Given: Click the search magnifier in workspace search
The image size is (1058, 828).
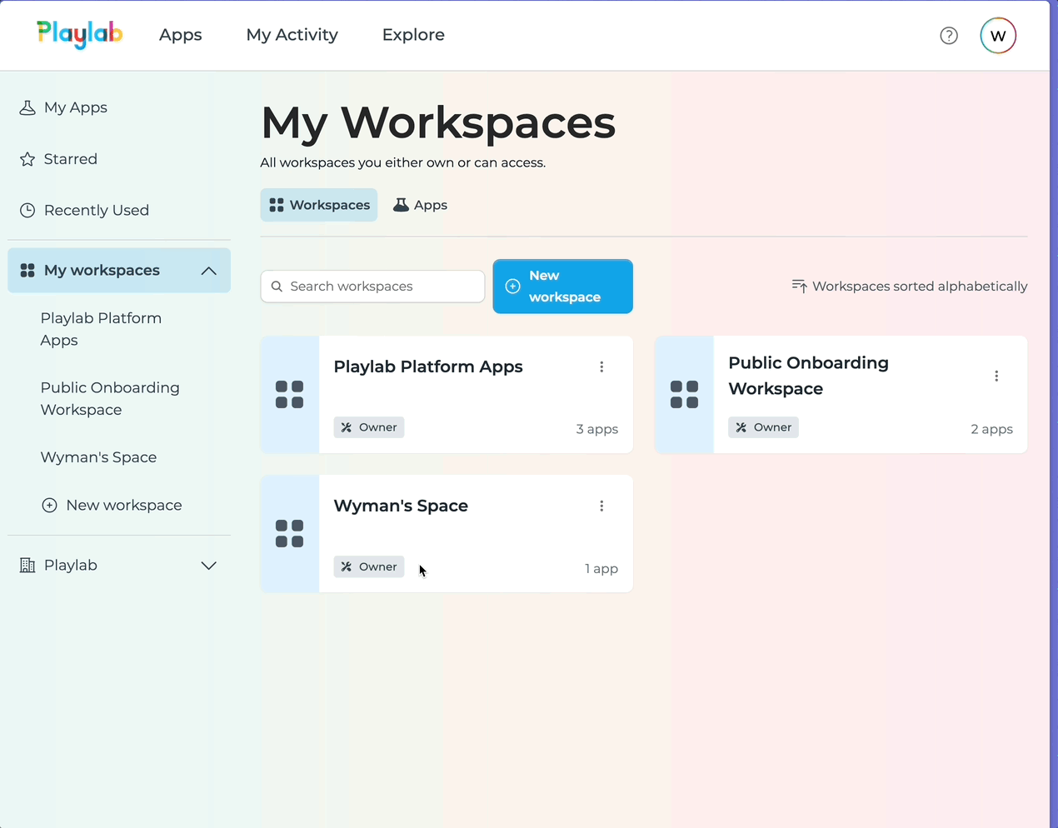Looking at the screenshot, I should tap(277, 286).
